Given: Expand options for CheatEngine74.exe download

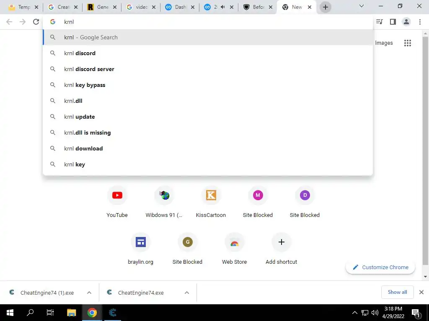Looking at the screenshot, I should pos(186,293).
